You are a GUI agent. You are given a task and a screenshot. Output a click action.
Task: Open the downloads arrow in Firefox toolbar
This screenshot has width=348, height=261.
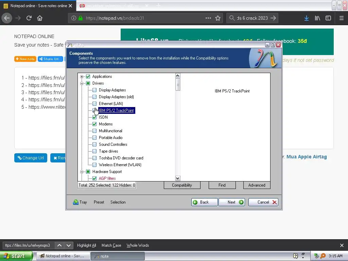[307, 18]
